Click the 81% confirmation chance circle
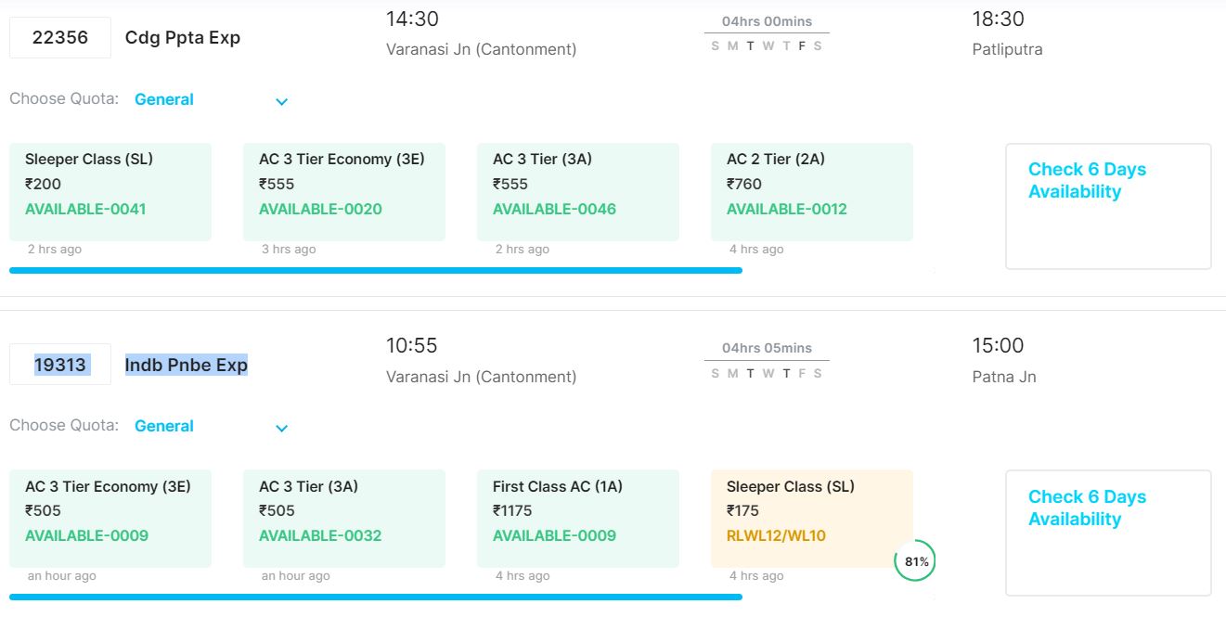 point(916,561)
